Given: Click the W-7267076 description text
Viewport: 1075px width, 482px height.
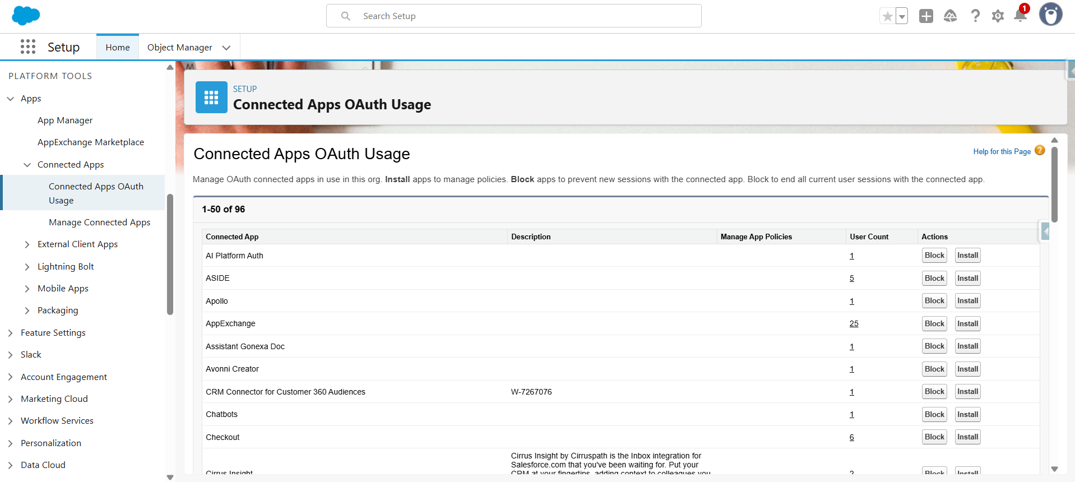Looking at the screenshot, I should 531,392.
